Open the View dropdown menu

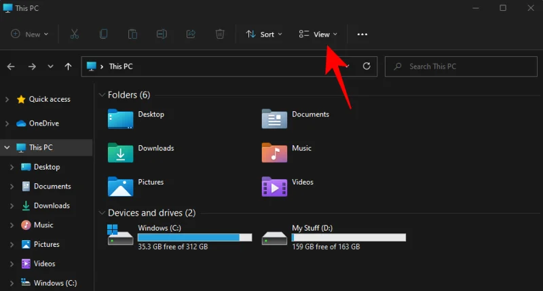(x=318, y=35)
